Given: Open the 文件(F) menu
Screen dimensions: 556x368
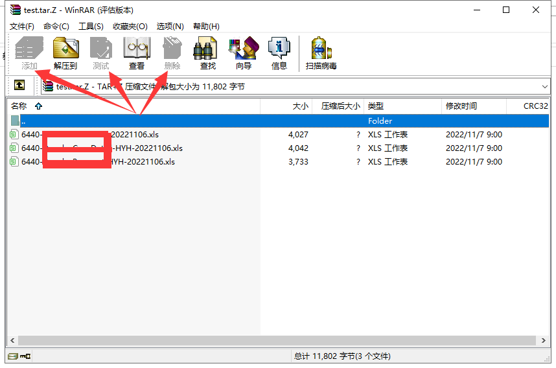Looking at the screenshot, I should click(x=22, y=26).
